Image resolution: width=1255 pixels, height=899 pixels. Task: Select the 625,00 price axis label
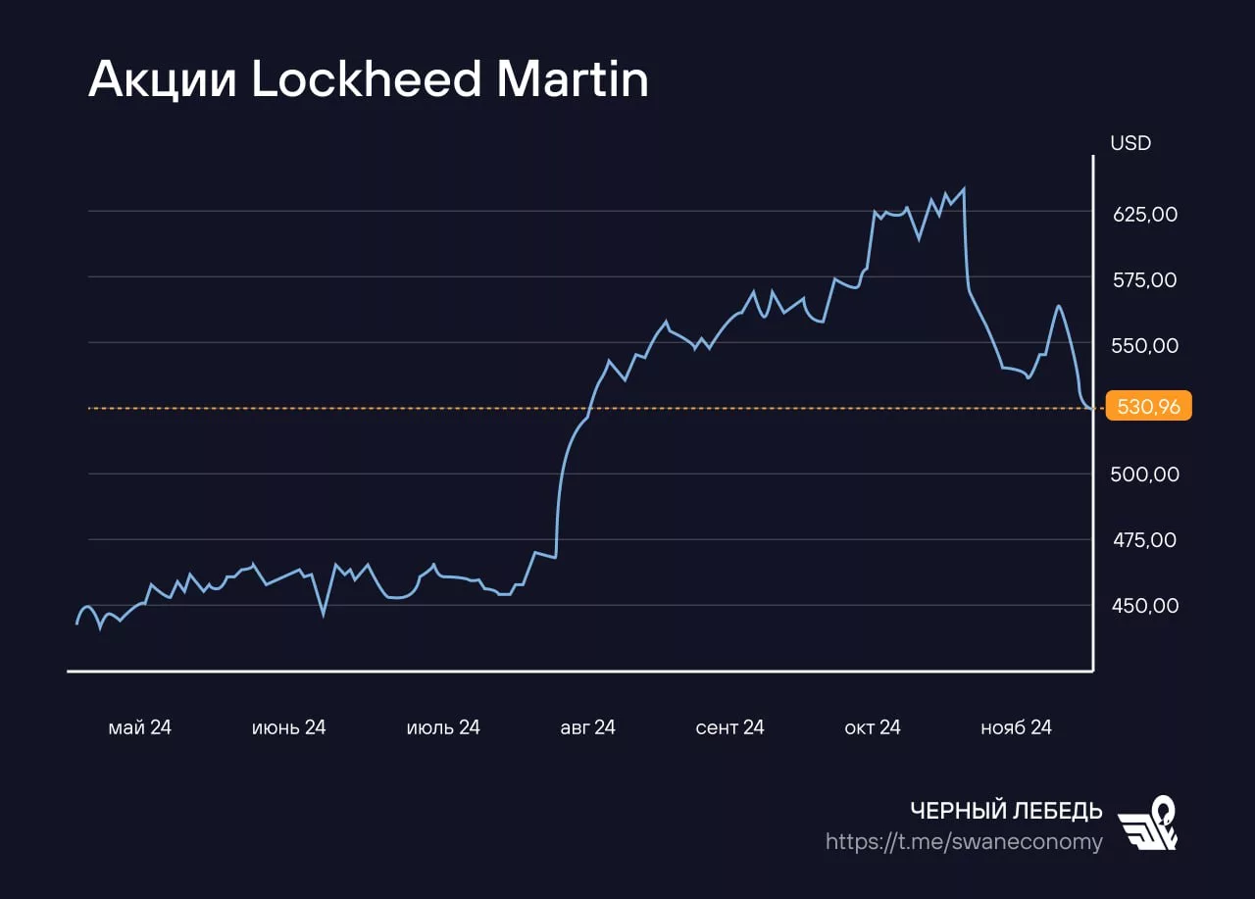(1145, 214)
